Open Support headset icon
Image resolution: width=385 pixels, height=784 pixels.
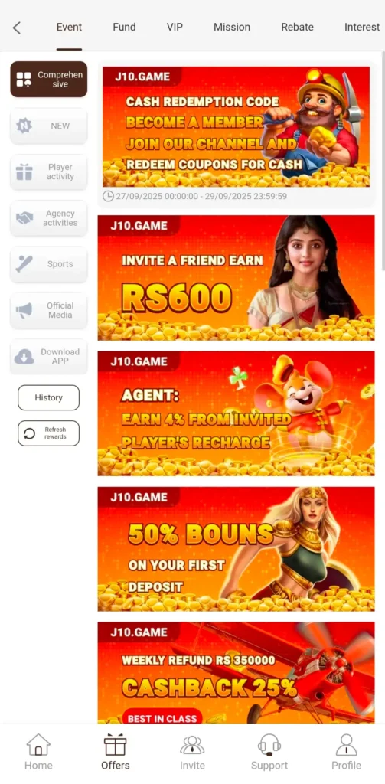click(269, 745)
